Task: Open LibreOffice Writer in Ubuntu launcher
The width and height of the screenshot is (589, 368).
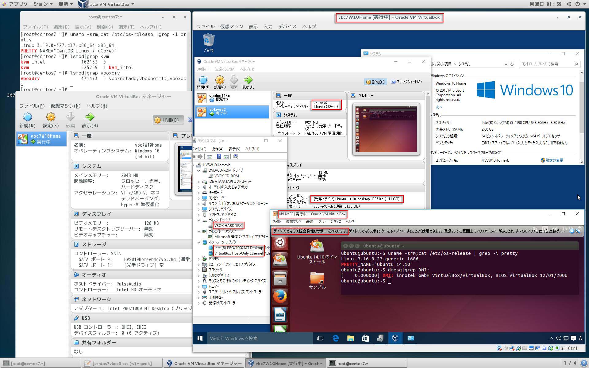Action: [x=280, y=315]
